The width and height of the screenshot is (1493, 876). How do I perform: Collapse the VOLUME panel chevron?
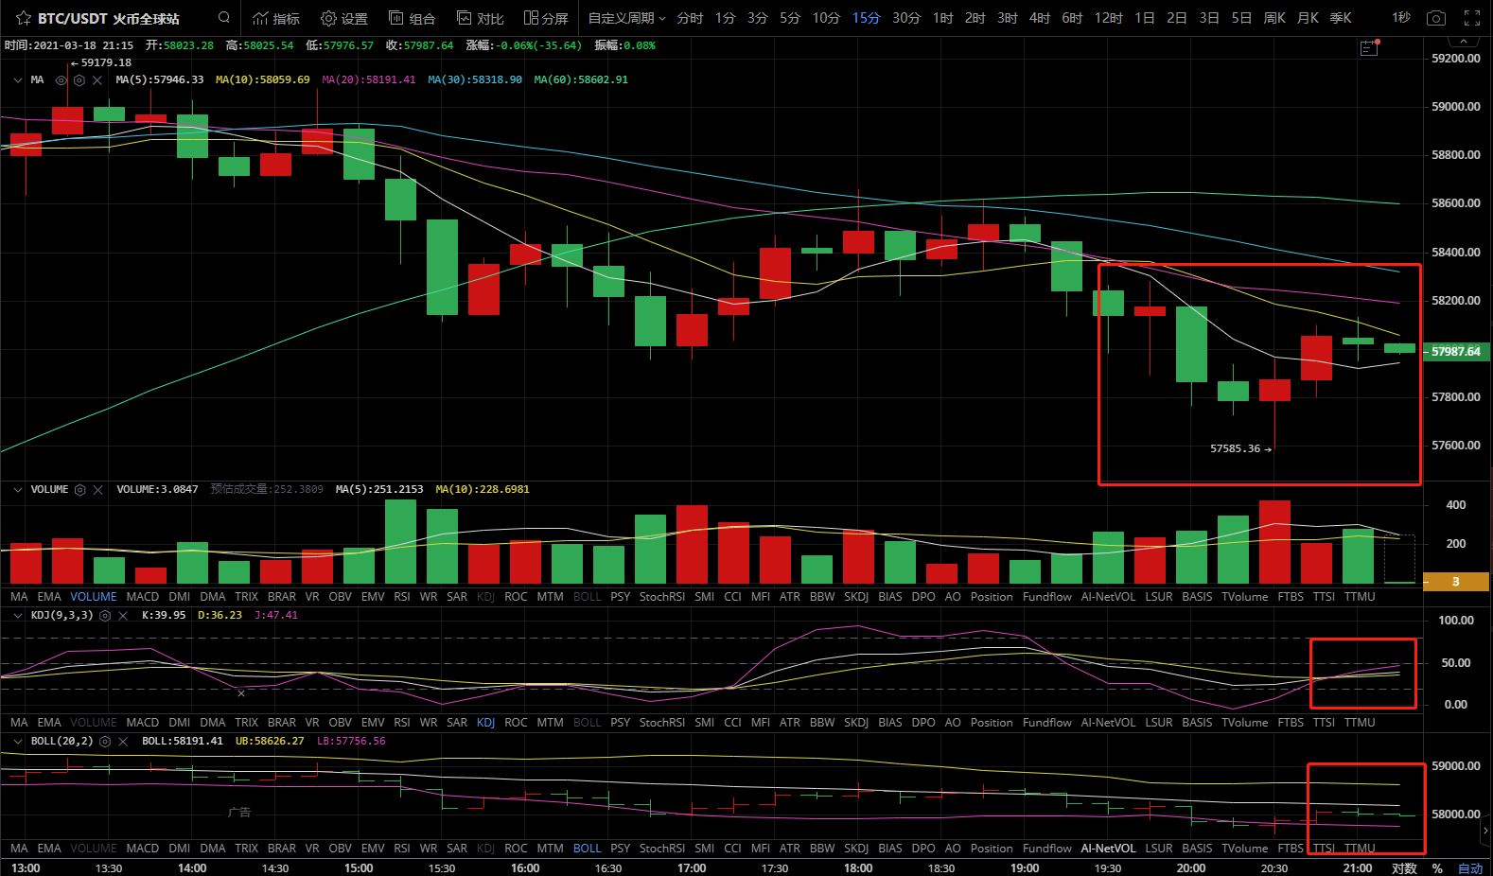tap(18, 490)
